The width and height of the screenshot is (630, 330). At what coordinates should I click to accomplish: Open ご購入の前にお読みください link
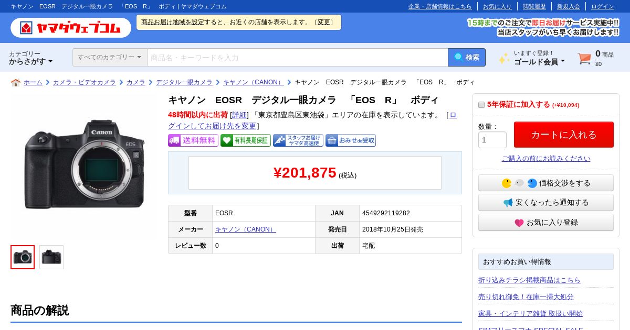[x=546, y=159]
